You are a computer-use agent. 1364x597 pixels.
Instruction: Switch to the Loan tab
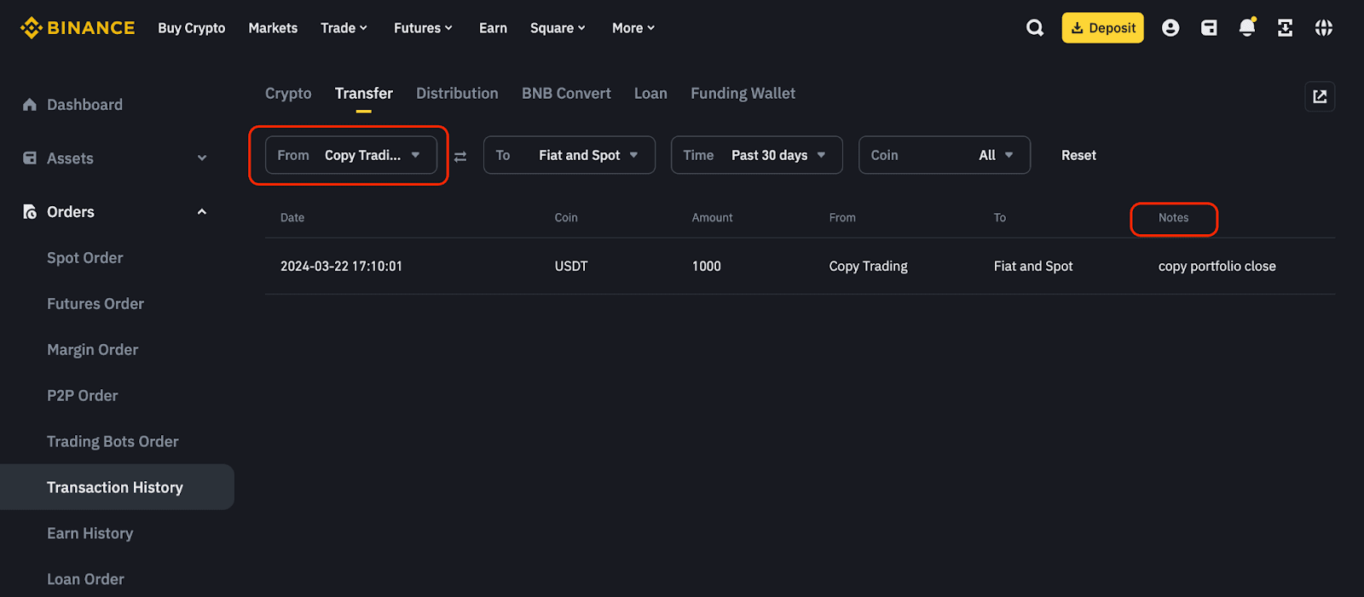(x=650, y=94)
